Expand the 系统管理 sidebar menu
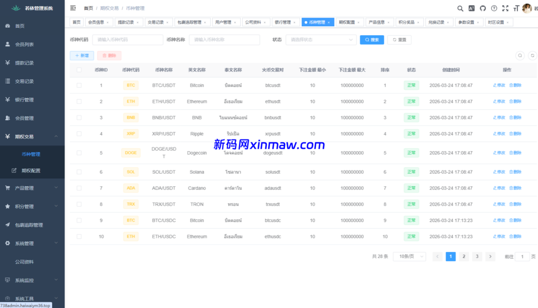Screen dimensions: 538x308 pos(32,243)
